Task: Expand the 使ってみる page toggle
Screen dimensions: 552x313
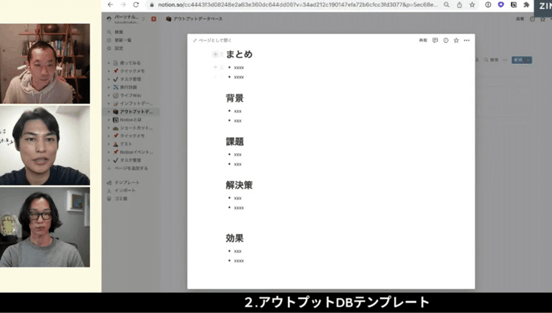Action: coord(109,63)
